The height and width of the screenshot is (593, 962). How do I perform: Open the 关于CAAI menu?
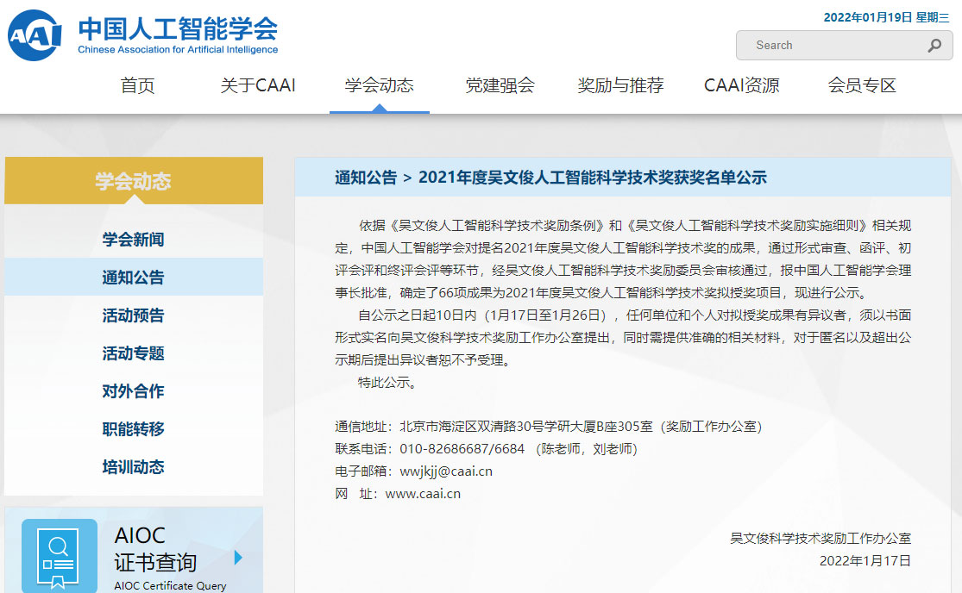(258, 85)
